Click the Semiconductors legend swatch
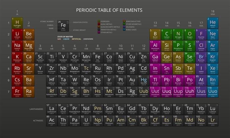 (x=124, y=21)
